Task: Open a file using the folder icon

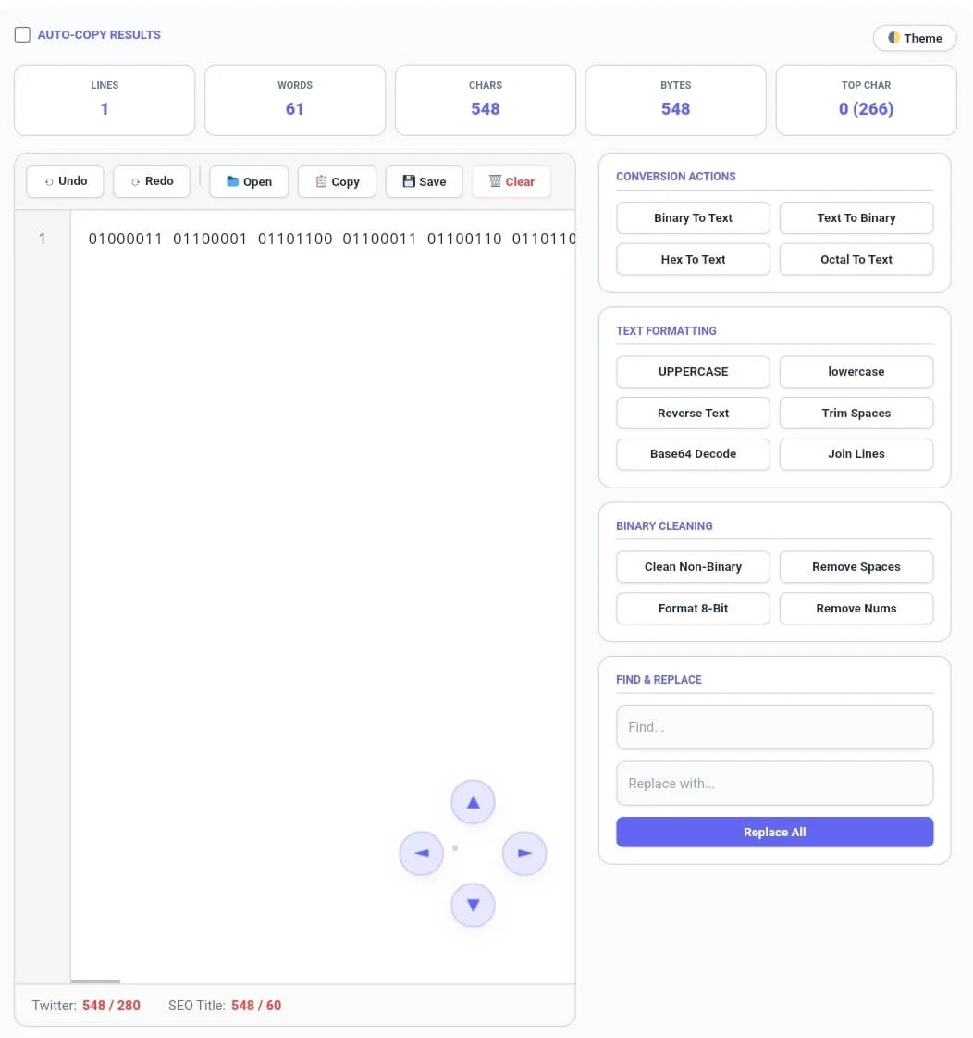Action: point(248,181)
